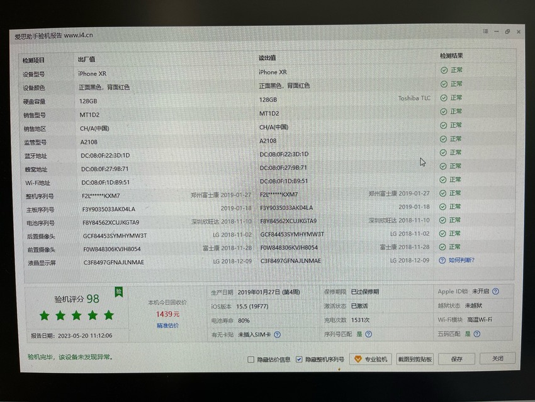
Task: Click the 正常 check icon for 蓝牙地址
Action: (x=443, y=152)
